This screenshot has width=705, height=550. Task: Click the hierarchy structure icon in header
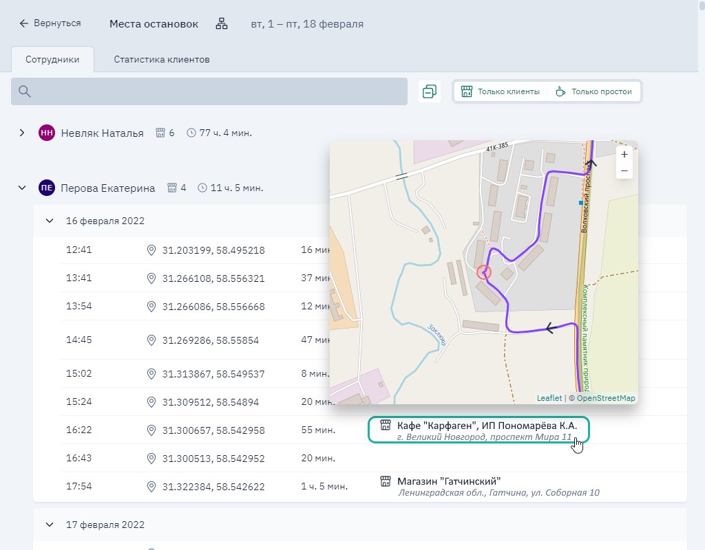tap(222, 24)
